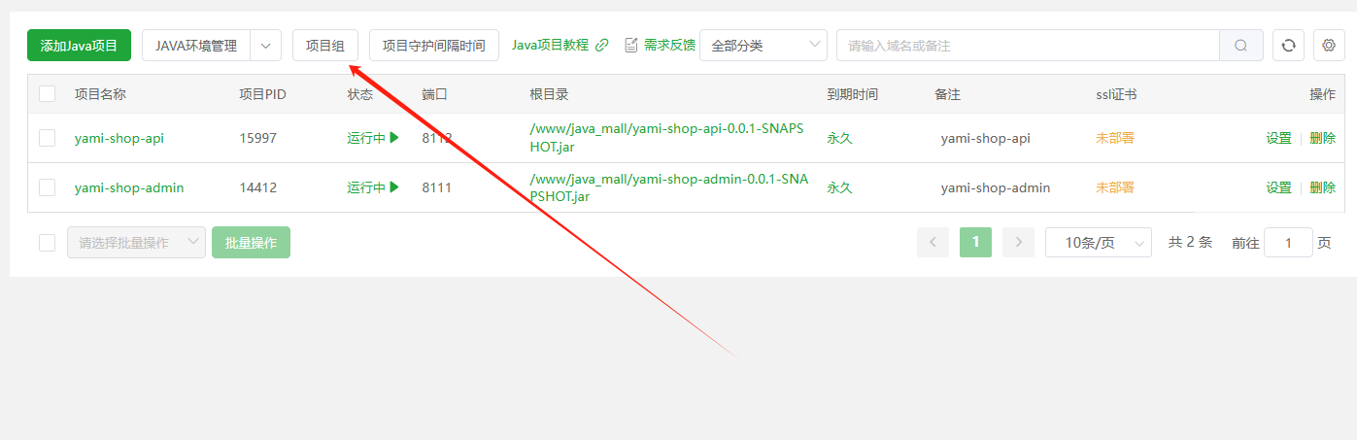This screenshot has height=440, width=1357.
Task: Click the search magnifier icon
Action: [1240, 46]
